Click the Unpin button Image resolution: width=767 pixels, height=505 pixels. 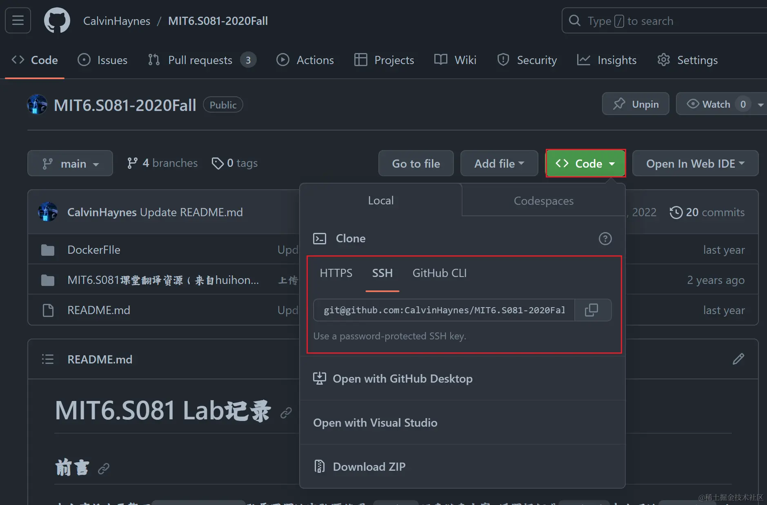click(636, 104)
